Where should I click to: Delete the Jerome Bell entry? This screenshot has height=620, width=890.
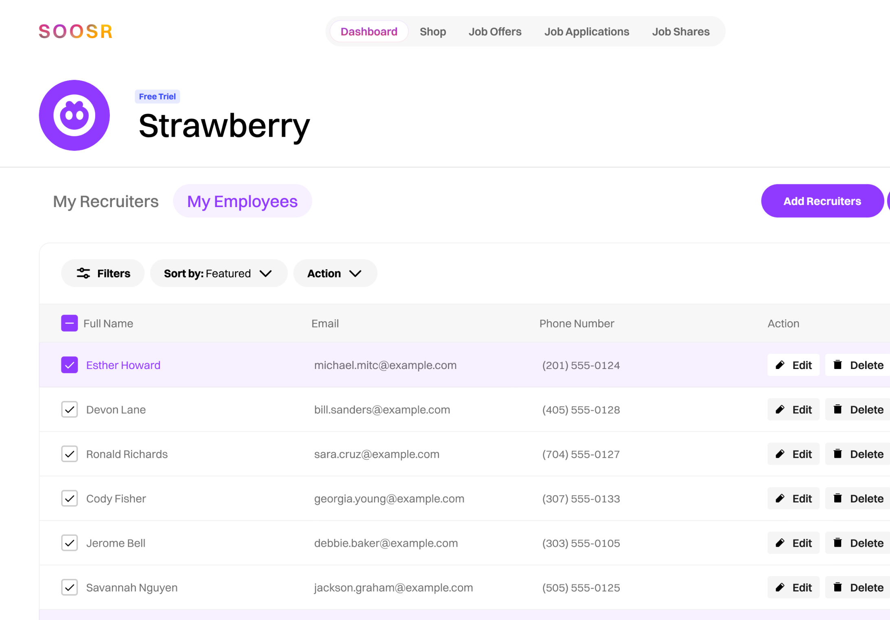click(858, 543)
